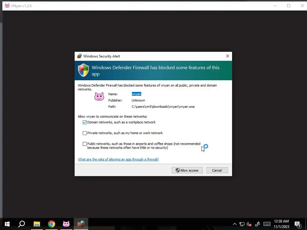307x230 pixels.
Task: Click firewall icon in dialog title bar
Action: click(x=79, y=56)
